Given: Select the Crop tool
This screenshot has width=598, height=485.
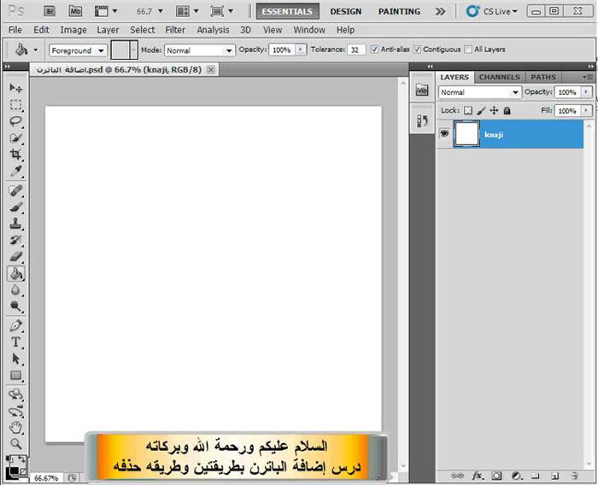Looking at the screenshot, I should pos(16,155).
